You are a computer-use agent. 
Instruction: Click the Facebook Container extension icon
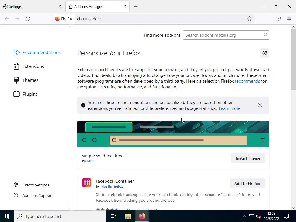click(x=87, y=183)
